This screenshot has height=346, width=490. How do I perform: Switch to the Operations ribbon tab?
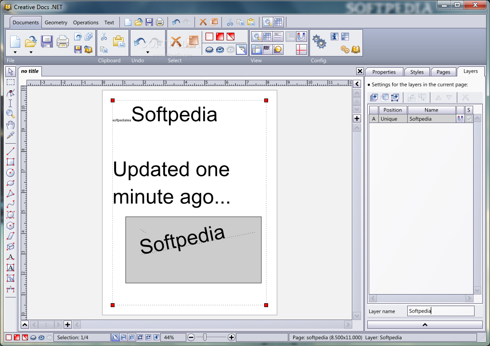tap(86, 23)
